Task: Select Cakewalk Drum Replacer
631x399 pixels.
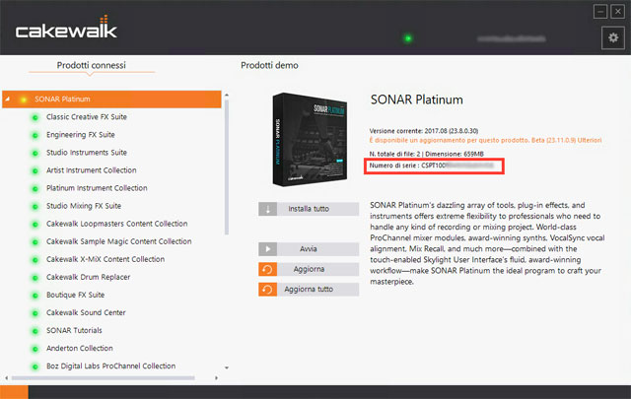Action: pyautogui.click(x=88, y=277)
